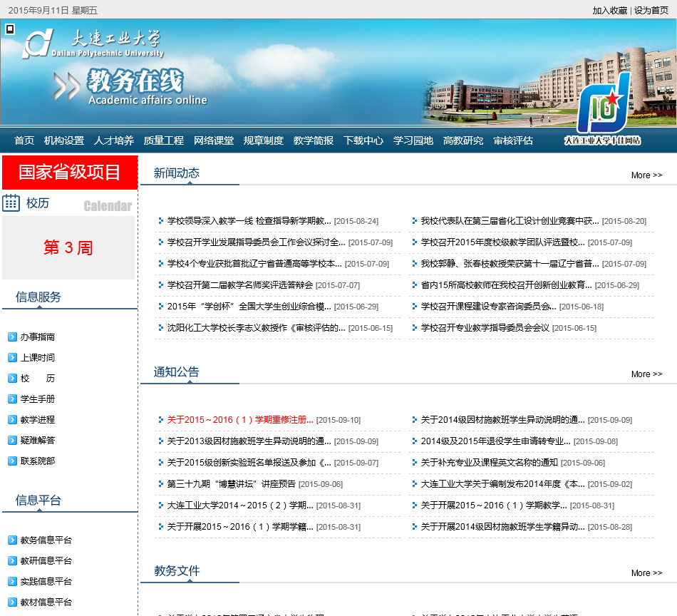Go to 下载中心 in the navigation bar
677x616 pixels.
(x=363, y=140)
